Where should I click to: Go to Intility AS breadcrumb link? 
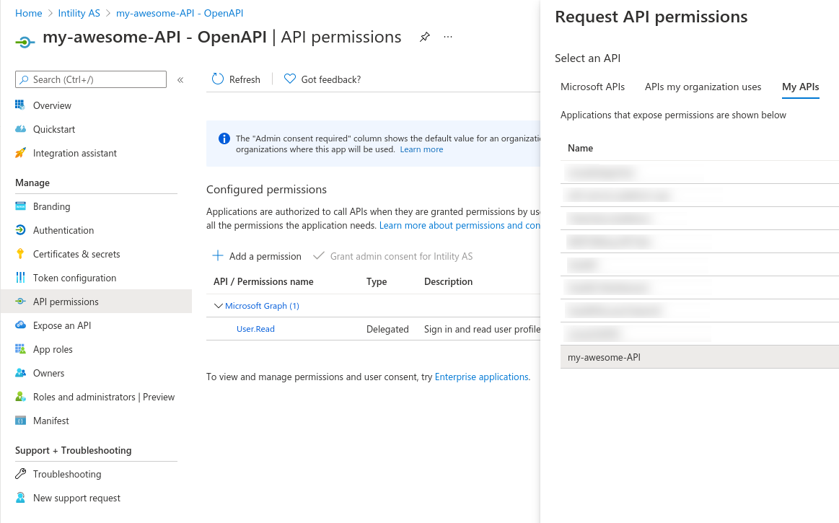tap(79, 13)
